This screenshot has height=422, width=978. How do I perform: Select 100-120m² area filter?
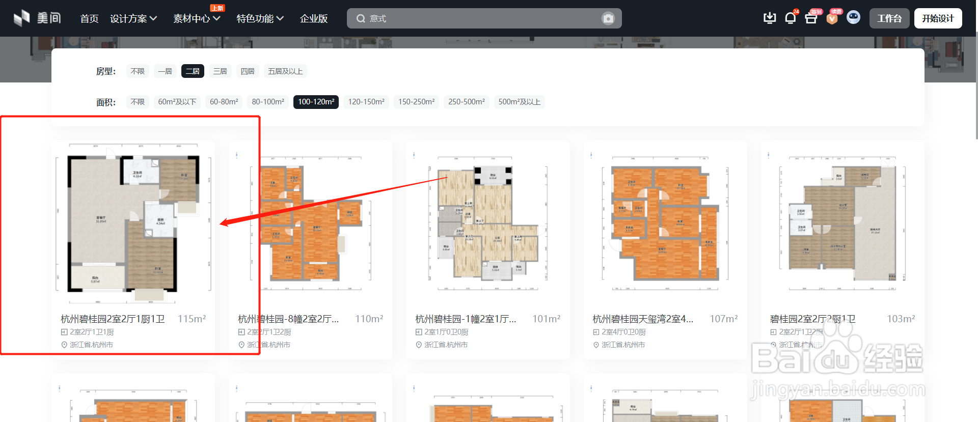tap(316, 102)
